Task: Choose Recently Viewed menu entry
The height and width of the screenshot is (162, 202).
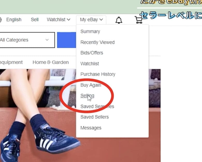Action: 97,42
